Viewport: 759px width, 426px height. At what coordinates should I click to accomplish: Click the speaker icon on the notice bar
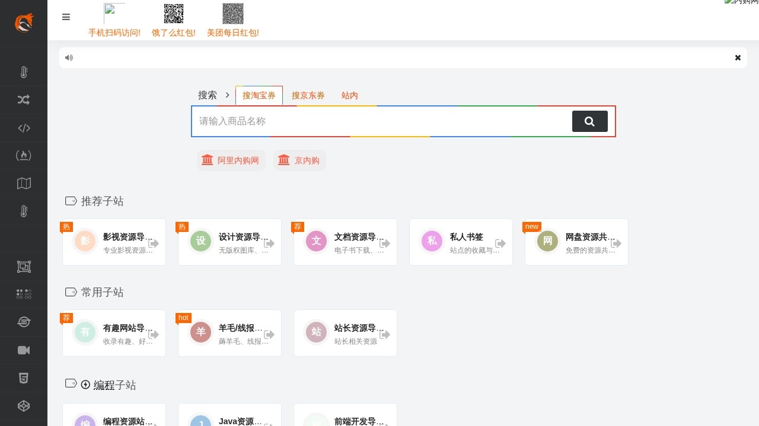coord(69,57)
